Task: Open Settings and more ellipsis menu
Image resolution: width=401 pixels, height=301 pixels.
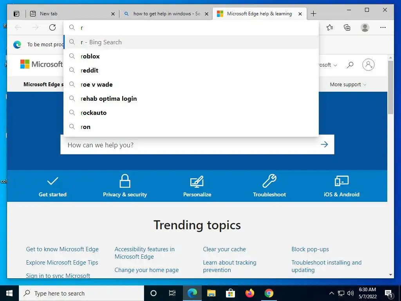Action: [x=383, y=27]
